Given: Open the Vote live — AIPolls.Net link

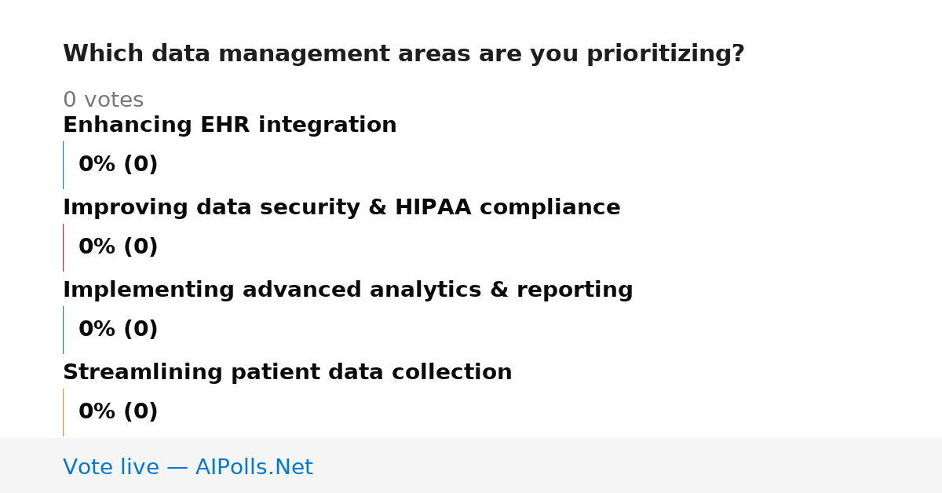Looking at the screenshot, I should (188, 467).
